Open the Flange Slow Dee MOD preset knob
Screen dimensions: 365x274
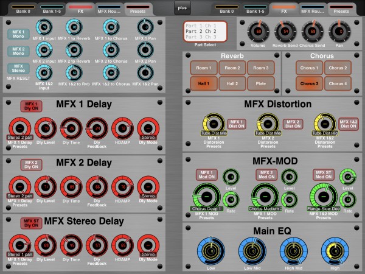324,197
